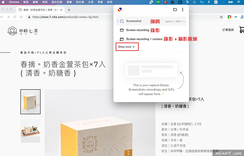This screenshot has height=156, width=244.
Task: Click the main tea box product image
Action: [x=100, y=123]
